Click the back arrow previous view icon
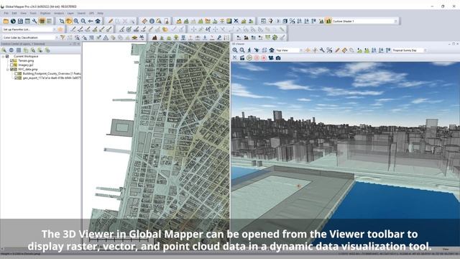This screenshot has width=460, height=259. (91, 21)
